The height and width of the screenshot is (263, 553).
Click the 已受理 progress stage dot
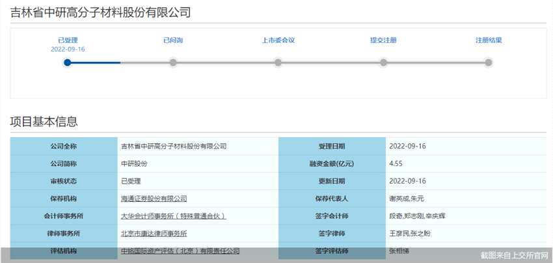click(x=68, y=62)
